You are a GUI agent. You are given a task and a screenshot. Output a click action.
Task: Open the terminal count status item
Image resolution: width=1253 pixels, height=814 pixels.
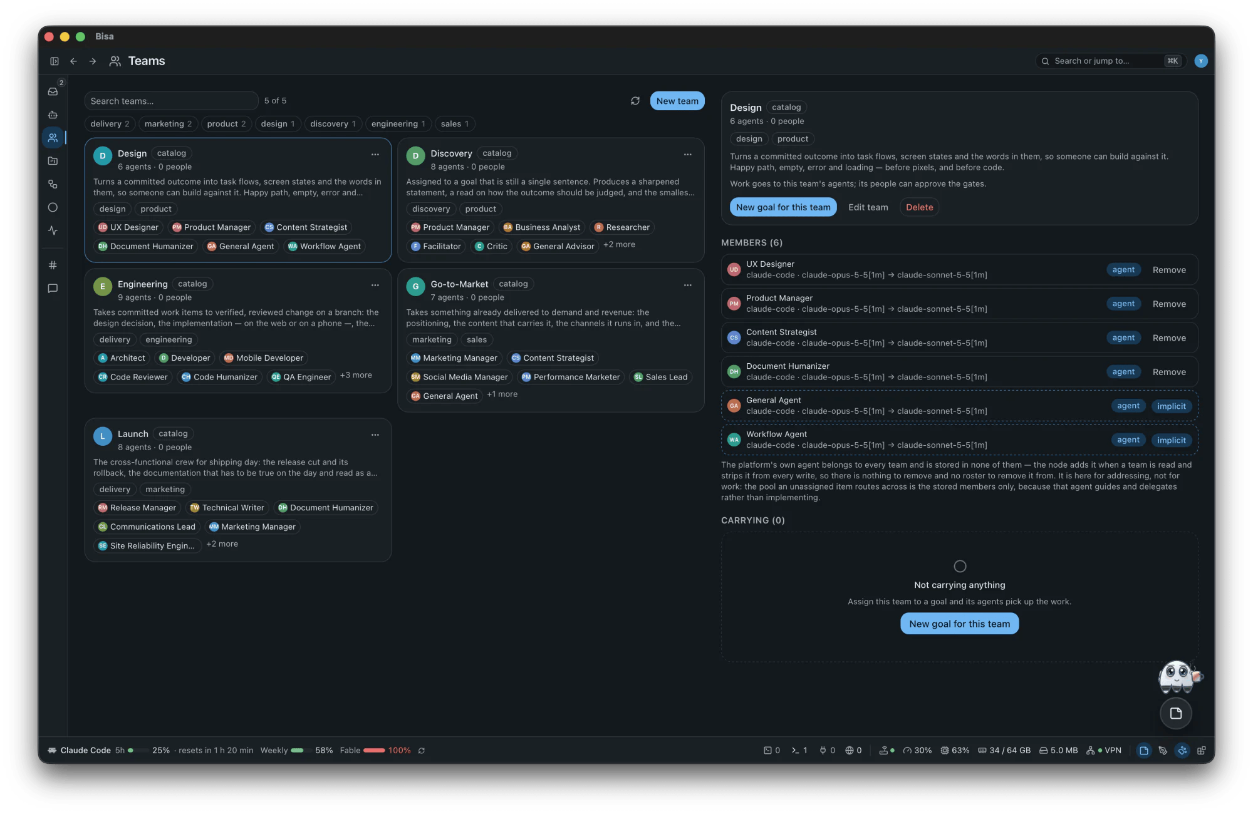[799, 751]
